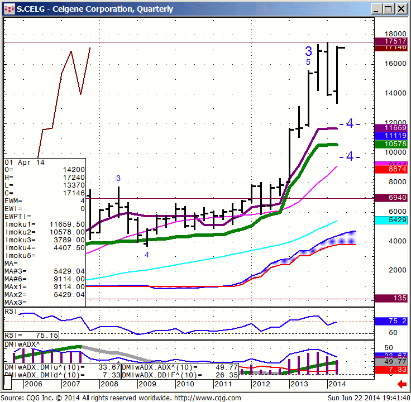411x402 pixels.
Task: Select the 2008 year on time axis
Action: 109,384
